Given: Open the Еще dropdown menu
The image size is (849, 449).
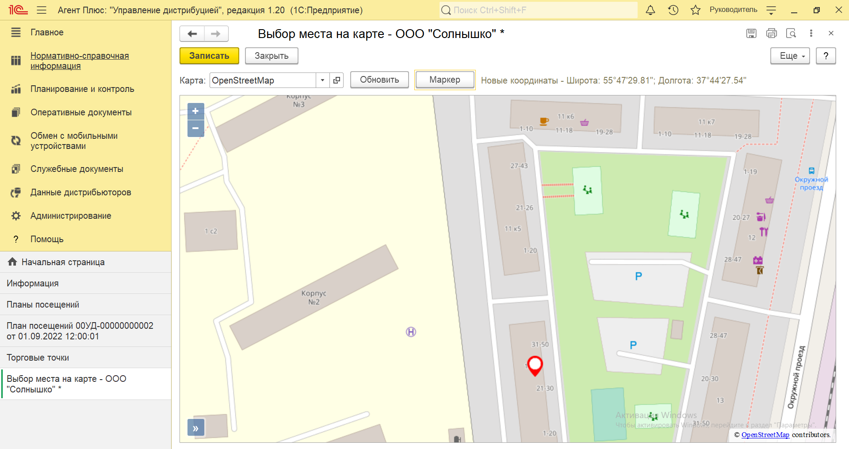Looking at the screenshot, I should coord(790,56).
